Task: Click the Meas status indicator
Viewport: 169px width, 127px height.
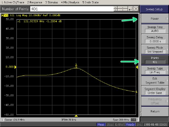Action: (x=101, y=124)
